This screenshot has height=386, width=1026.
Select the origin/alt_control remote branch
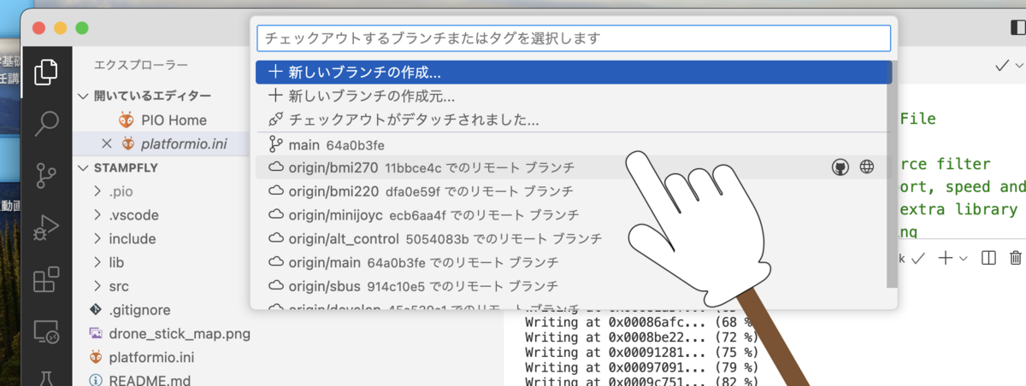tap(572, 237)
